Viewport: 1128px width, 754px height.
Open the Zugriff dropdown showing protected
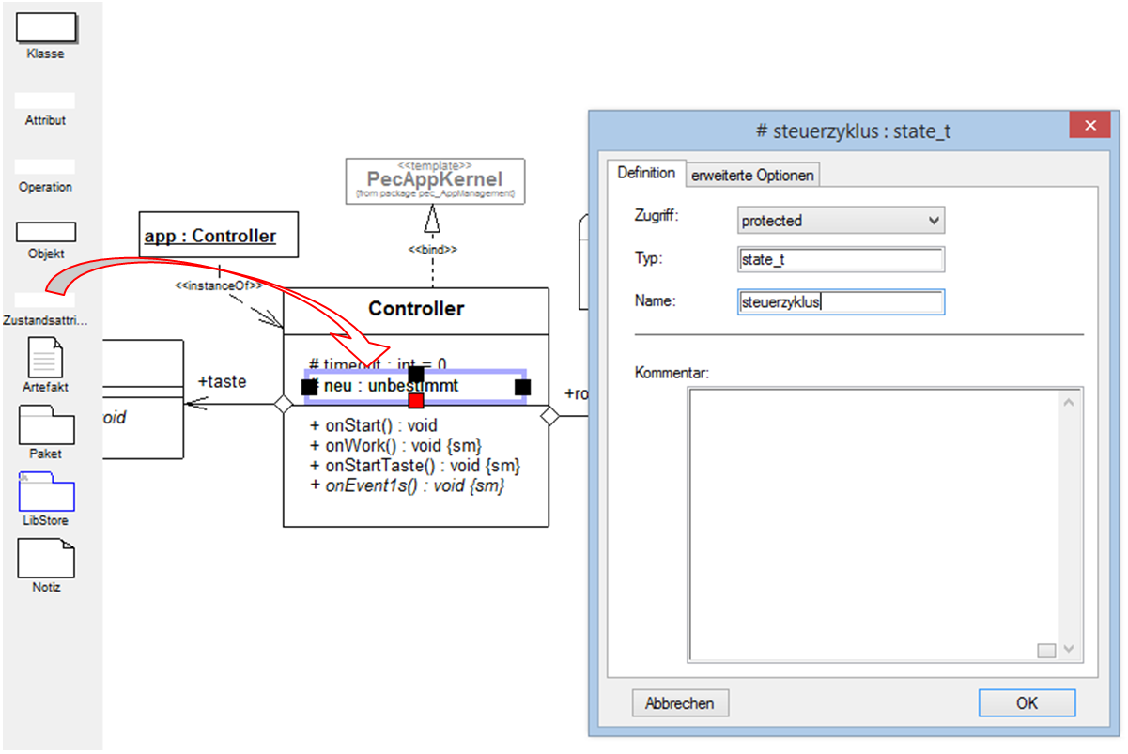841,221
